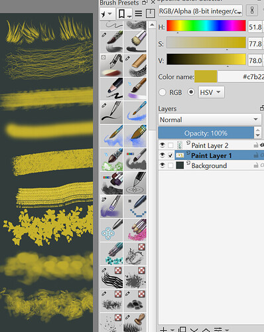Choose the gray splatter spray preset

[x=135, y=277]
